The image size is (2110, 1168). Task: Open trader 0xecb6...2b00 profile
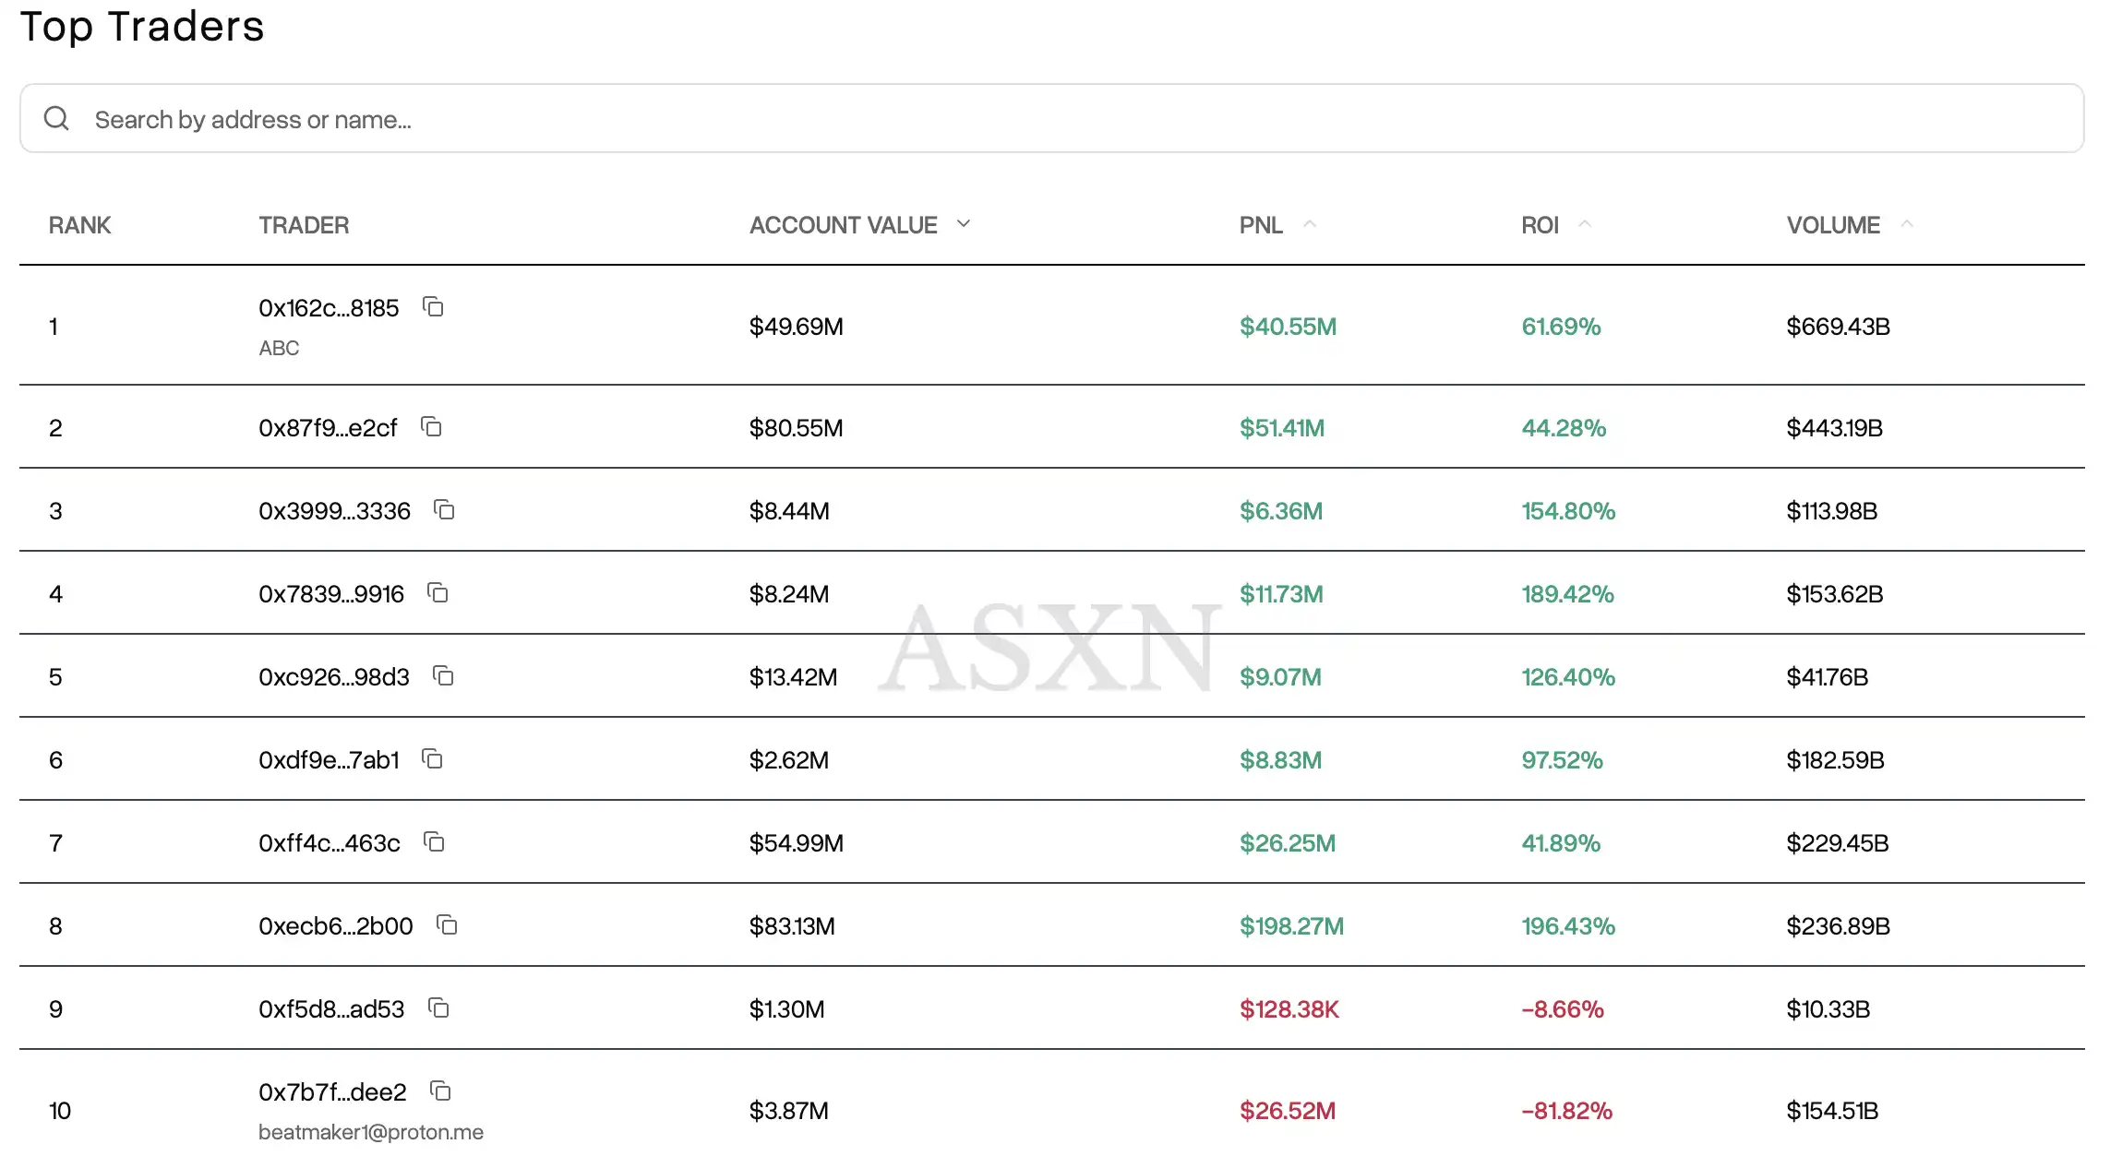coord(336,926)
